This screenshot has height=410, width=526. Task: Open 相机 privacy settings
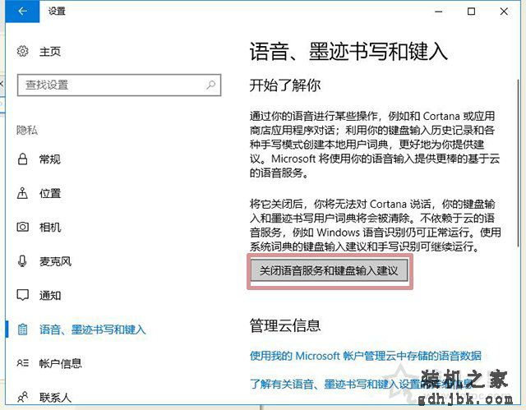click(50, 228)
